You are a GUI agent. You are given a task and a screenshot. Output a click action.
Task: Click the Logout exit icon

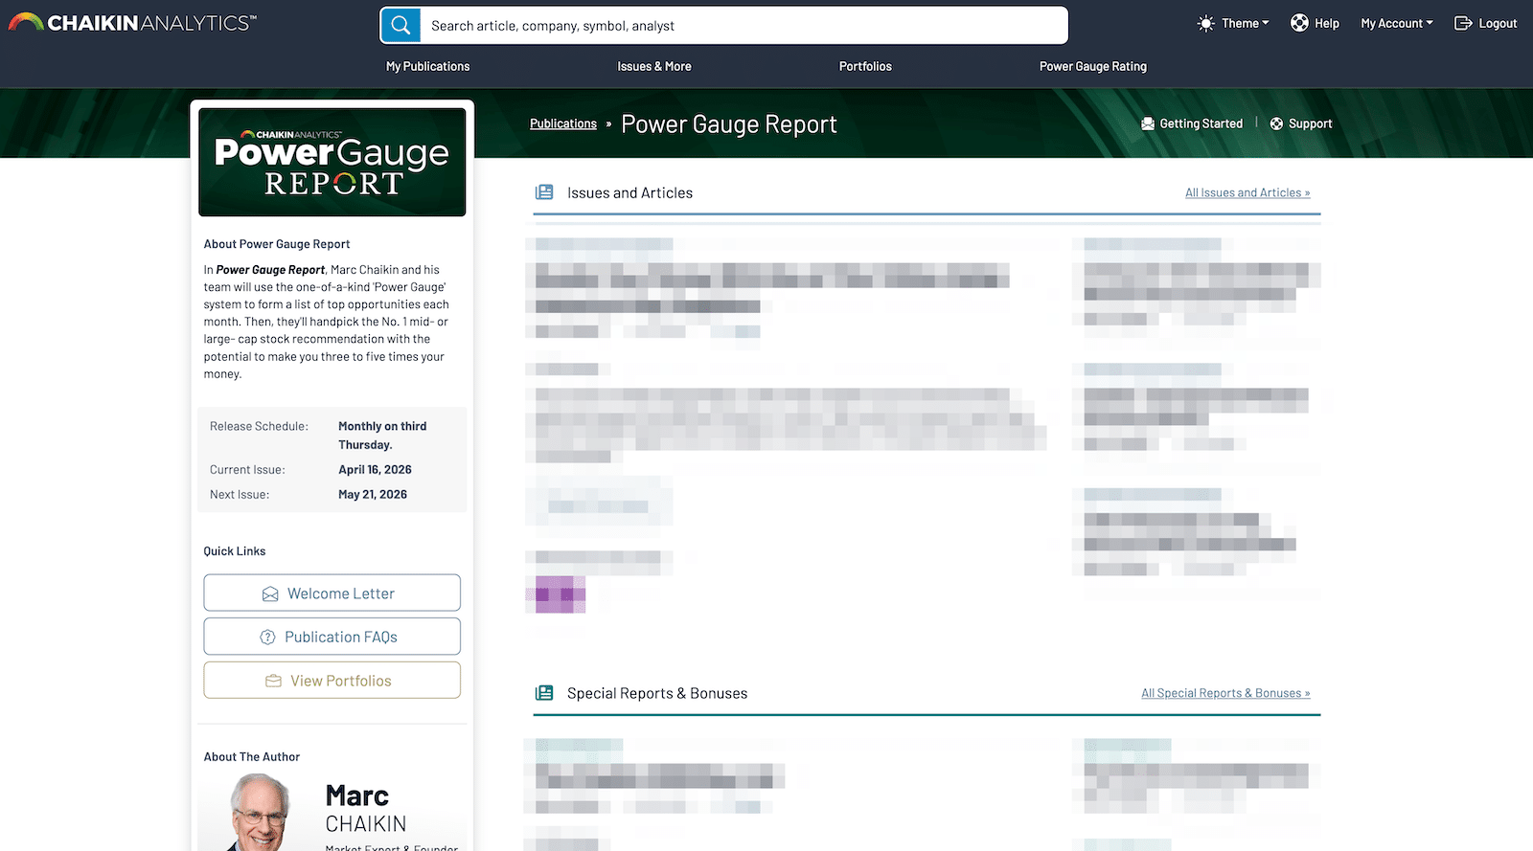pyautogui.click(x=1463, y=23)
